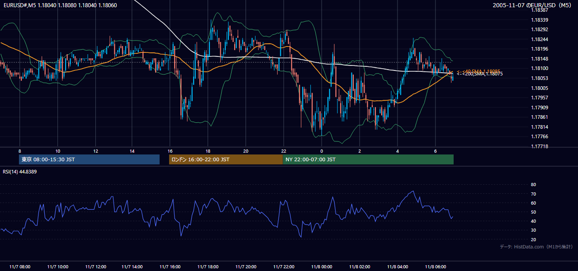This screenshot has height=271, width=578.
Task: Click the 2005-11-07 EUR/USD (M5) title
Action: [x=533, y=5]
